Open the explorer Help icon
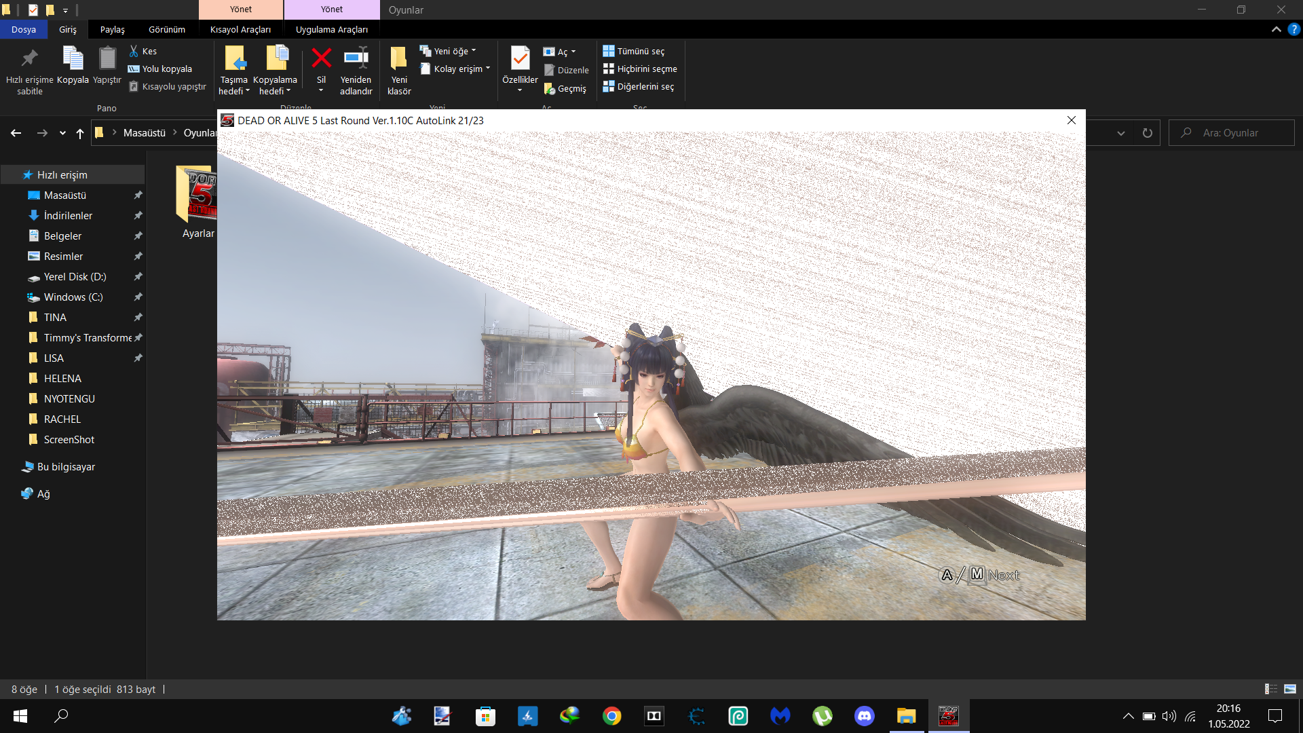Viewport: 1303px width, 733px height. [x=1294, y=29]
